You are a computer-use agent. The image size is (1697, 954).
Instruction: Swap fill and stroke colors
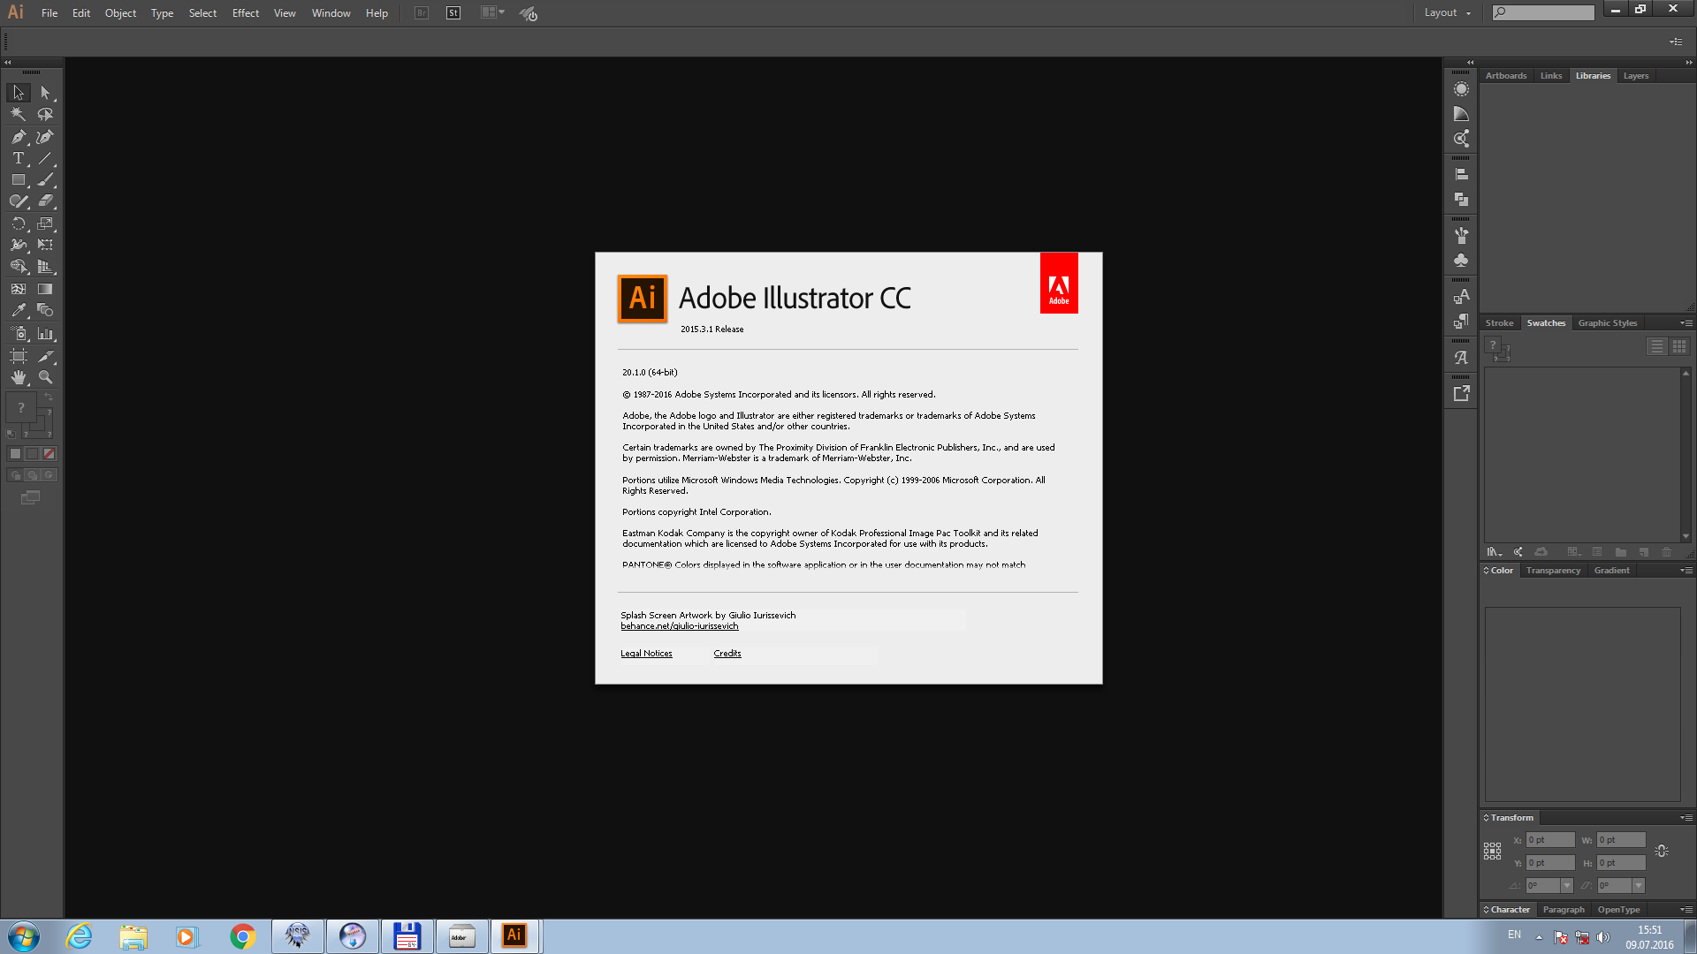click(49, 398)
